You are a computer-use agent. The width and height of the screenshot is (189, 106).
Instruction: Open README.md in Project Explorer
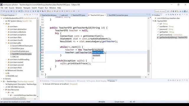(x=12, y=76)
